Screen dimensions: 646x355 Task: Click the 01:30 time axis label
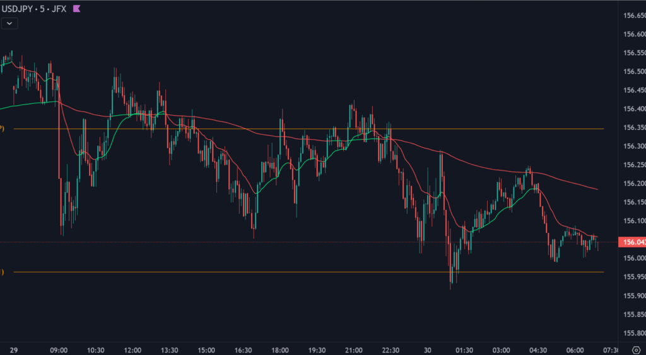[x=464, y=350]
